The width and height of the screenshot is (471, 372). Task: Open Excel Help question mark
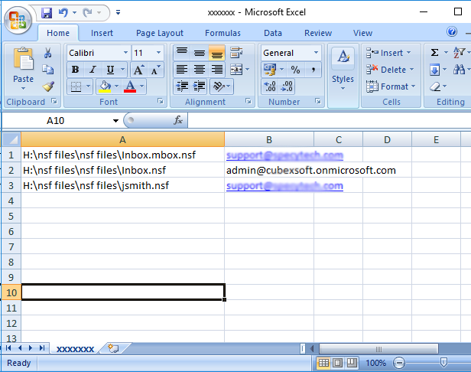coord(452,31)
